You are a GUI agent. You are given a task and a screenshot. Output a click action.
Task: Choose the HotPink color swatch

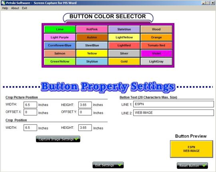coord(92,29)
